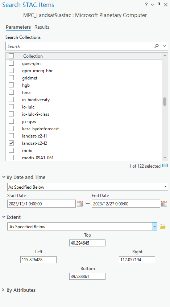Click the show selected collections icon
Viewport: 170px width, 307px height.
165,166
